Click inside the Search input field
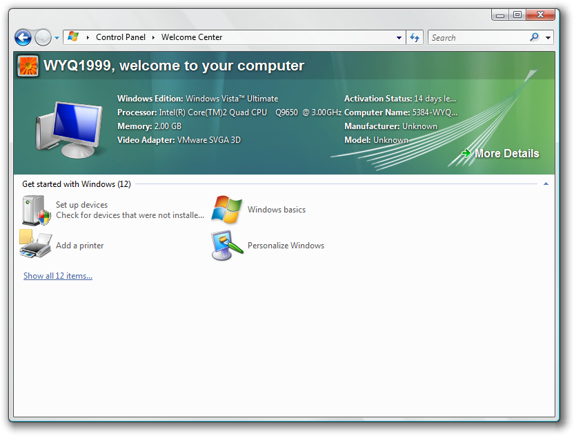574x436 pixels. pos(479,37)
